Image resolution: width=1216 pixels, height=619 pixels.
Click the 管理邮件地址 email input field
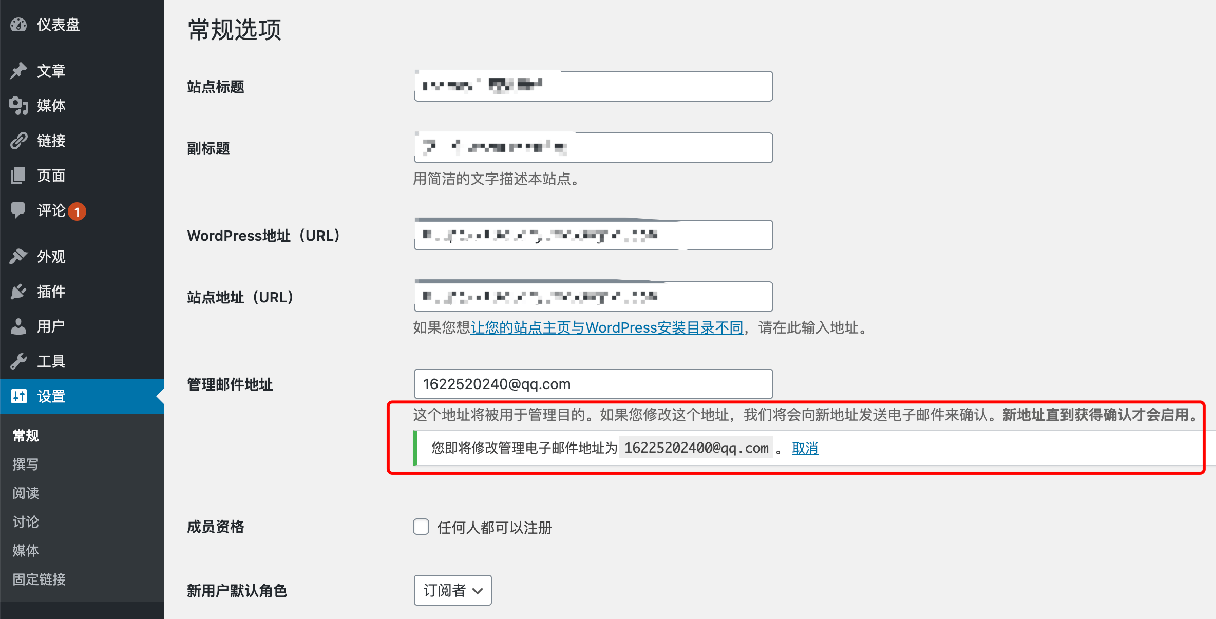(593, 384)
